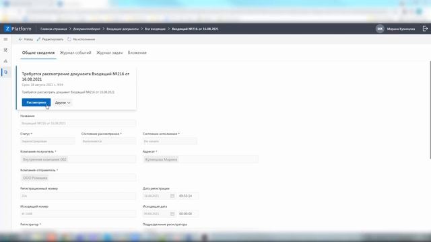431x242 pixels.
Task: Click the Статус field
Action: point(48,141)
